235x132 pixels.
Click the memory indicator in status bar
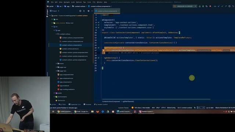(x=201, y=107)
